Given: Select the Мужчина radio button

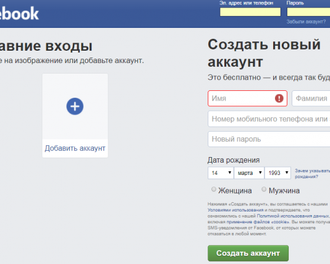Looking at the screenshot, I should [264, 189].
